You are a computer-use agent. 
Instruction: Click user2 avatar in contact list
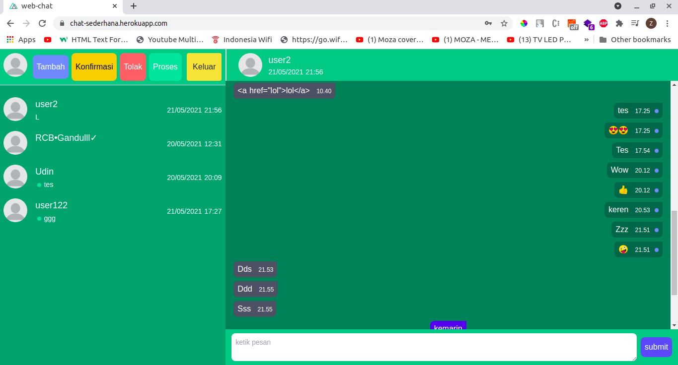[15, 109]
